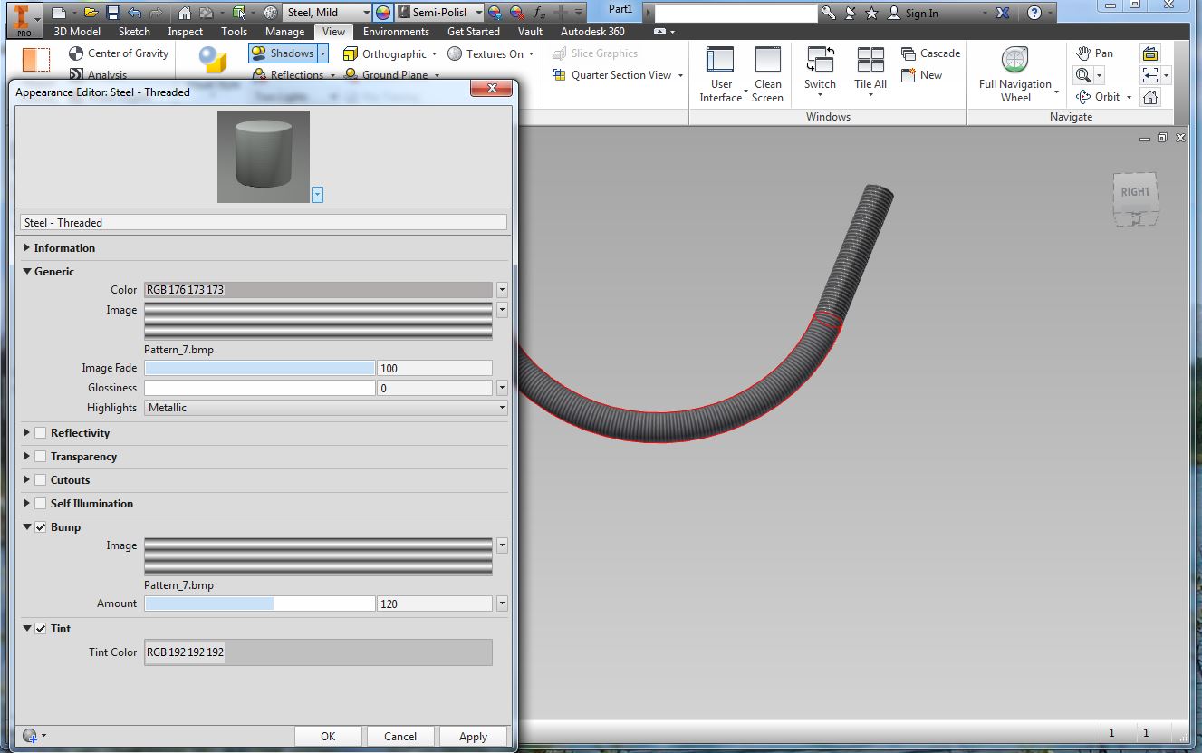Select the Pan tool in Navigate panel

tap(1095, 53)
